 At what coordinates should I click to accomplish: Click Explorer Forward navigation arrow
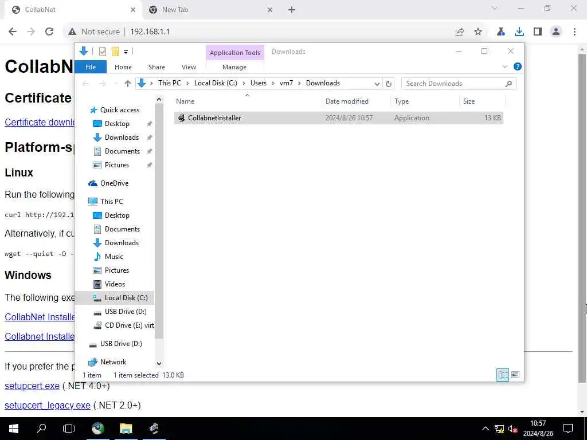pos(103,84)
